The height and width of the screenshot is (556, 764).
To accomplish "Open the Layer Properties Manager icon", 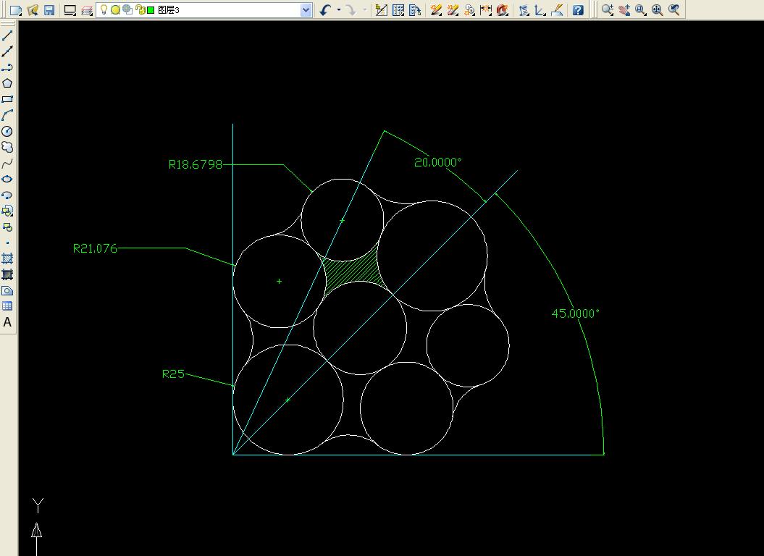I will pyautogui.click(x=87, y=9).
